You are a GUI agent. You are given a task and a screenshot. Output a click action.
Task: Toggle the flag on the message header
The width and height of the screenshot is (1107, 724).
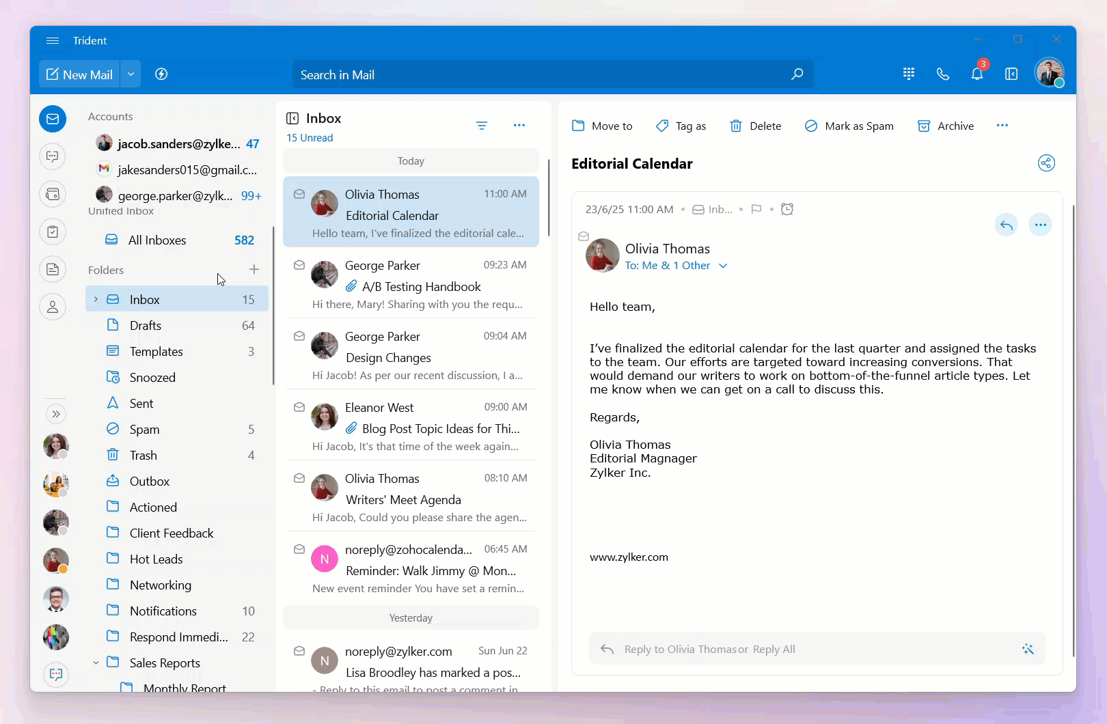click(756, 209)
